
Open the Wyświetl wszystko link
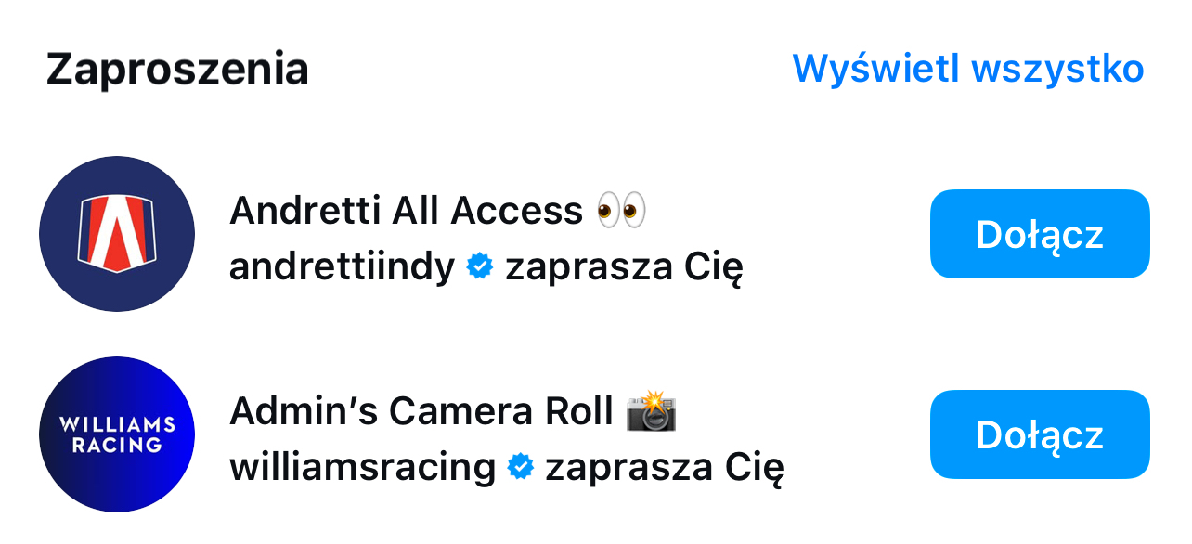[968, 69]
